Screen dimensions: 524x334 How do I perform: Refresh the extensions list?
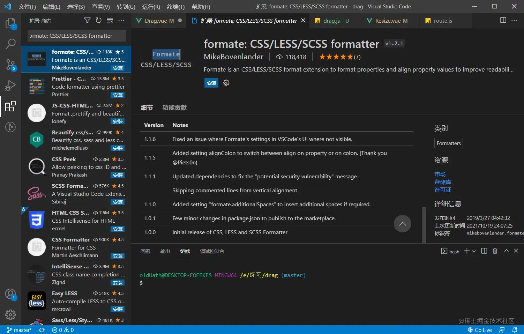pos(99,21)
